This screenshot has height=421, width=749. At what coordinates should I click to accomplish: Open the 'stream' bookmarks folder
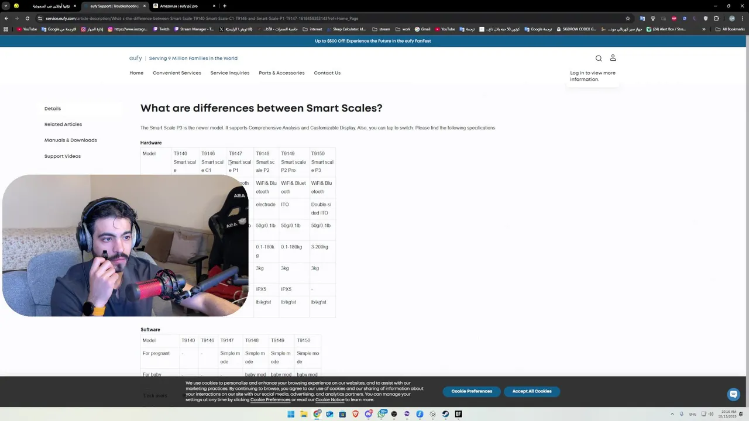point(381,29)
